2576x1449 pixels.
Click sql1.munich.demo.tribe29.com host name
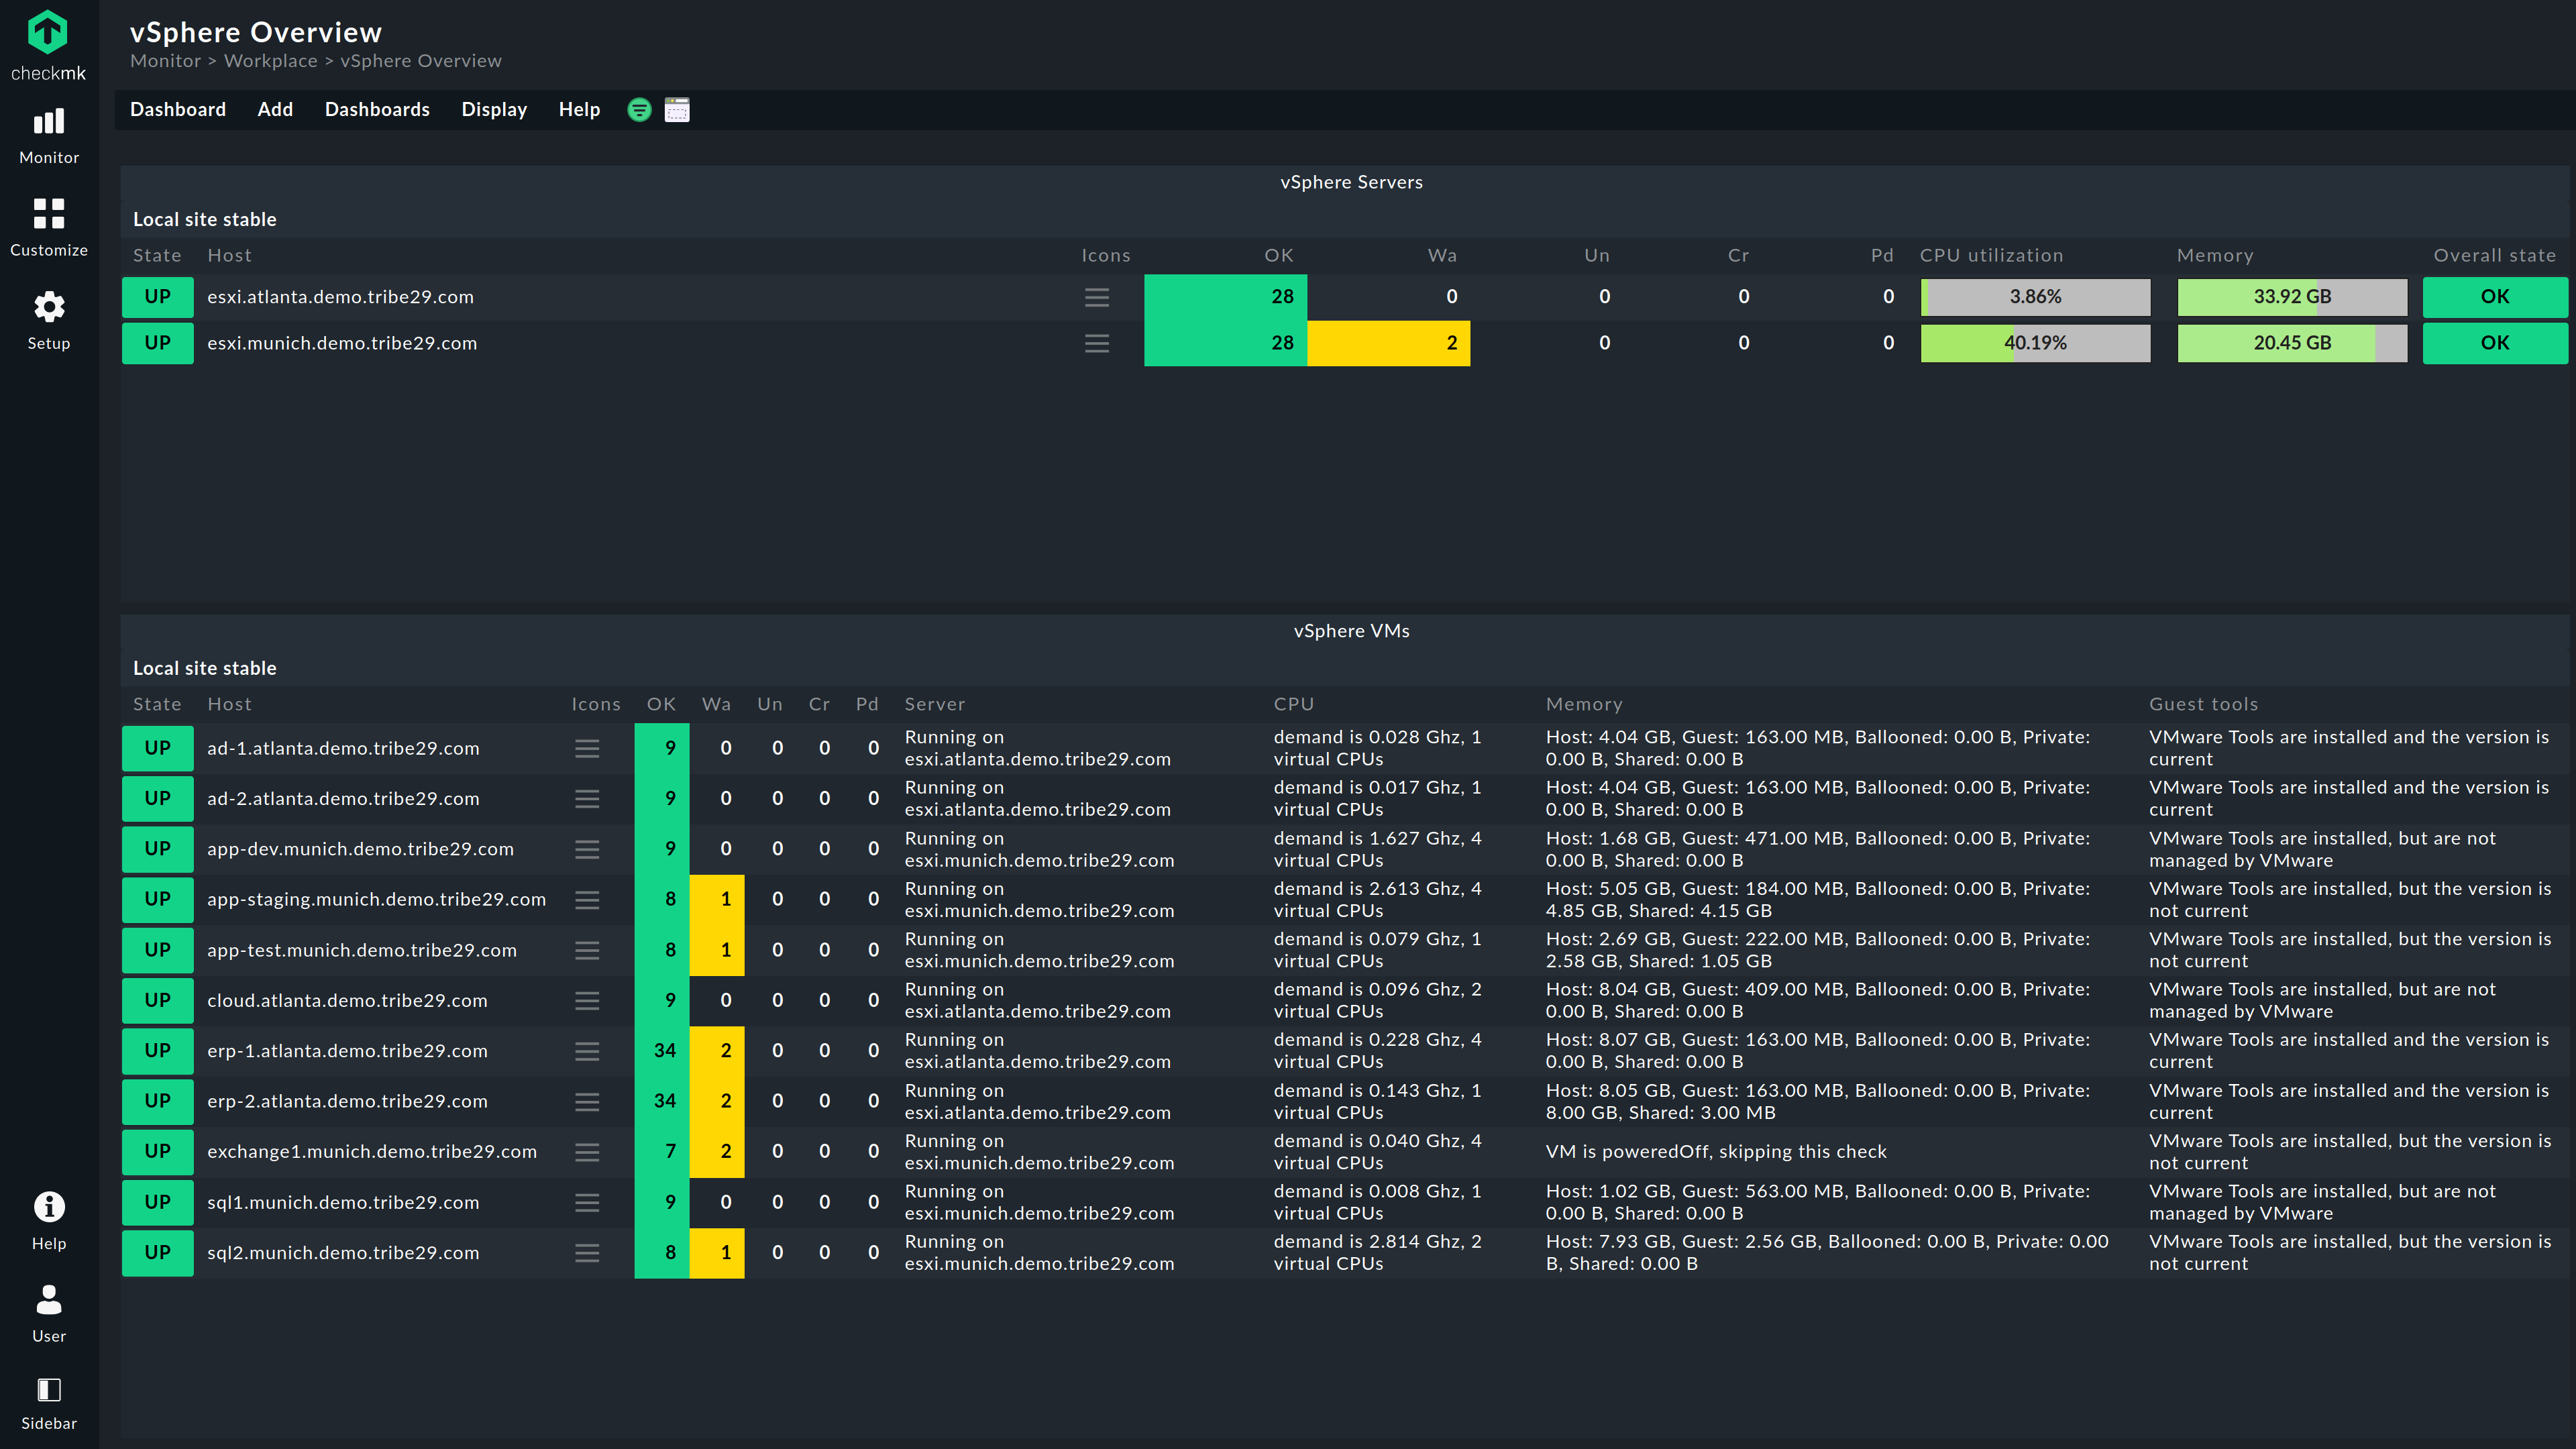tap(343, 1202)
